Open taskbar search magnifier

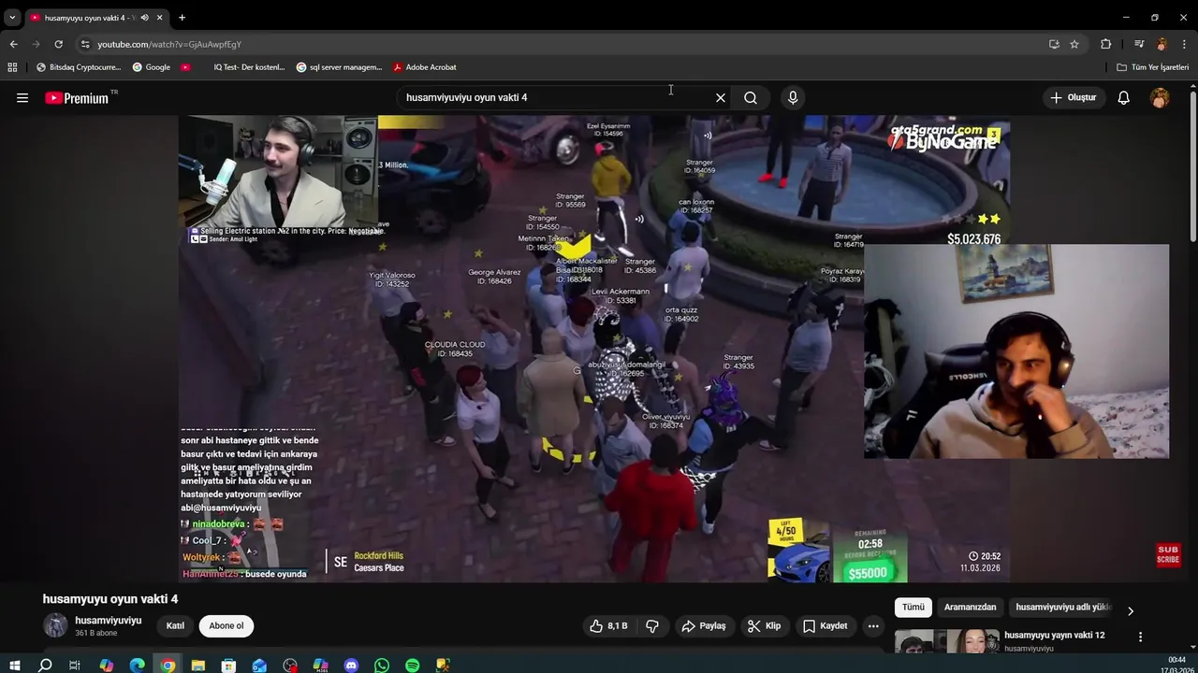(45, 666)
